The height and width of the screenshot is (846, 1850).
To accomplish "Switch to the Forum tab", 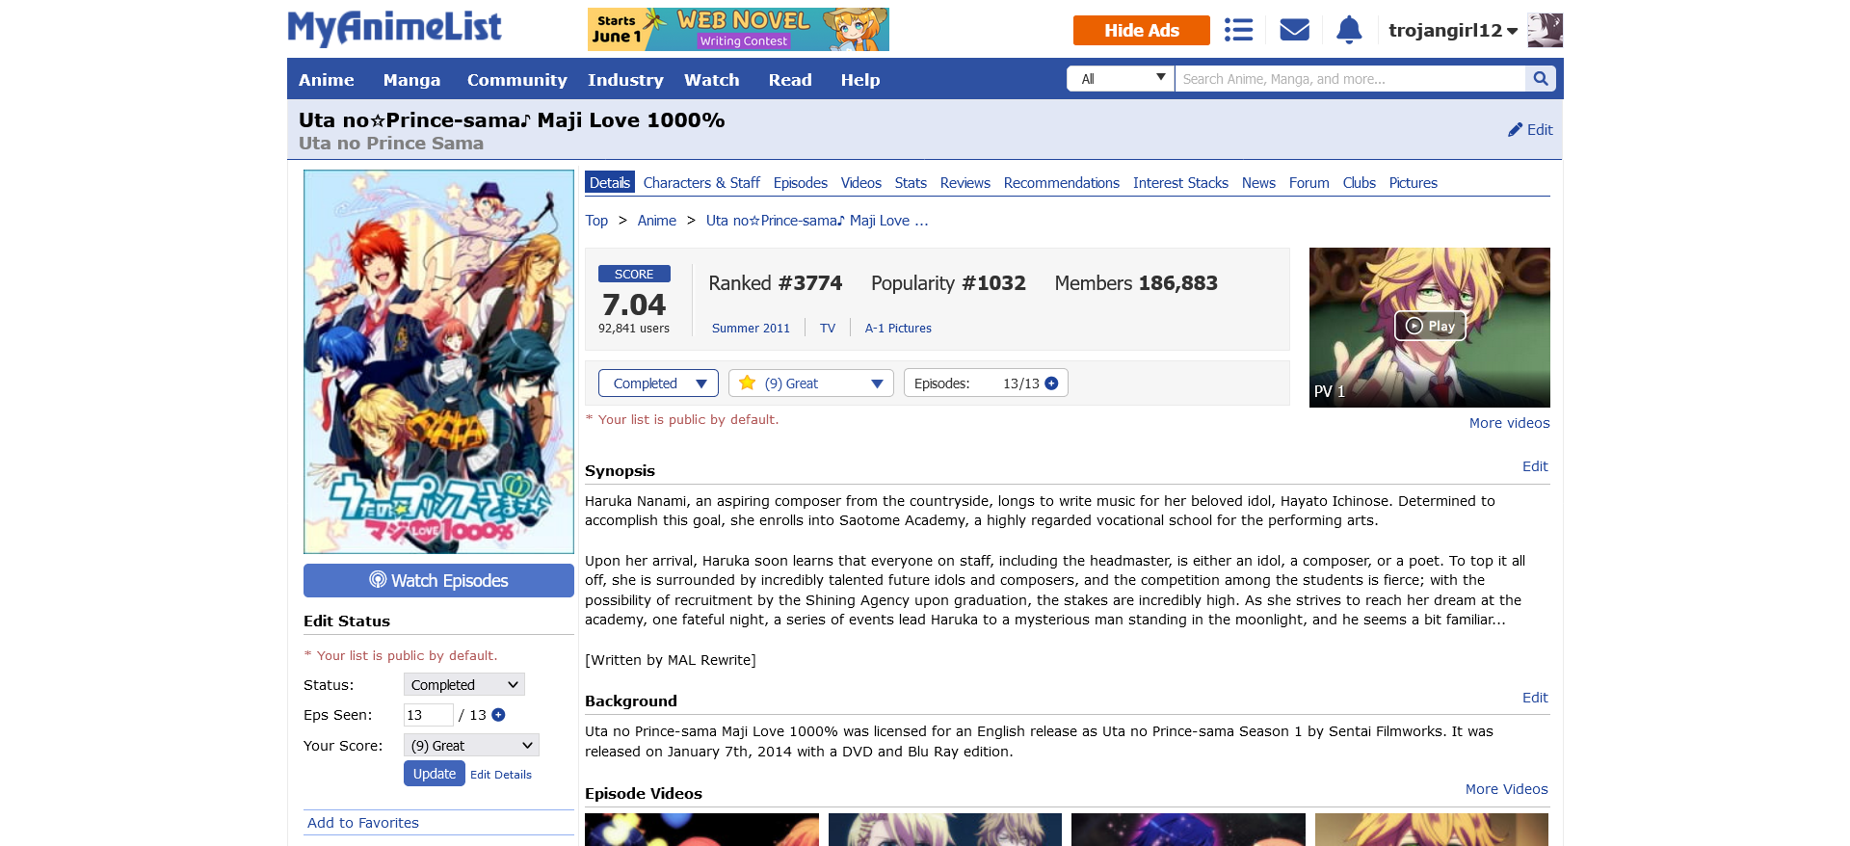I will click(x=1309, y=183).
